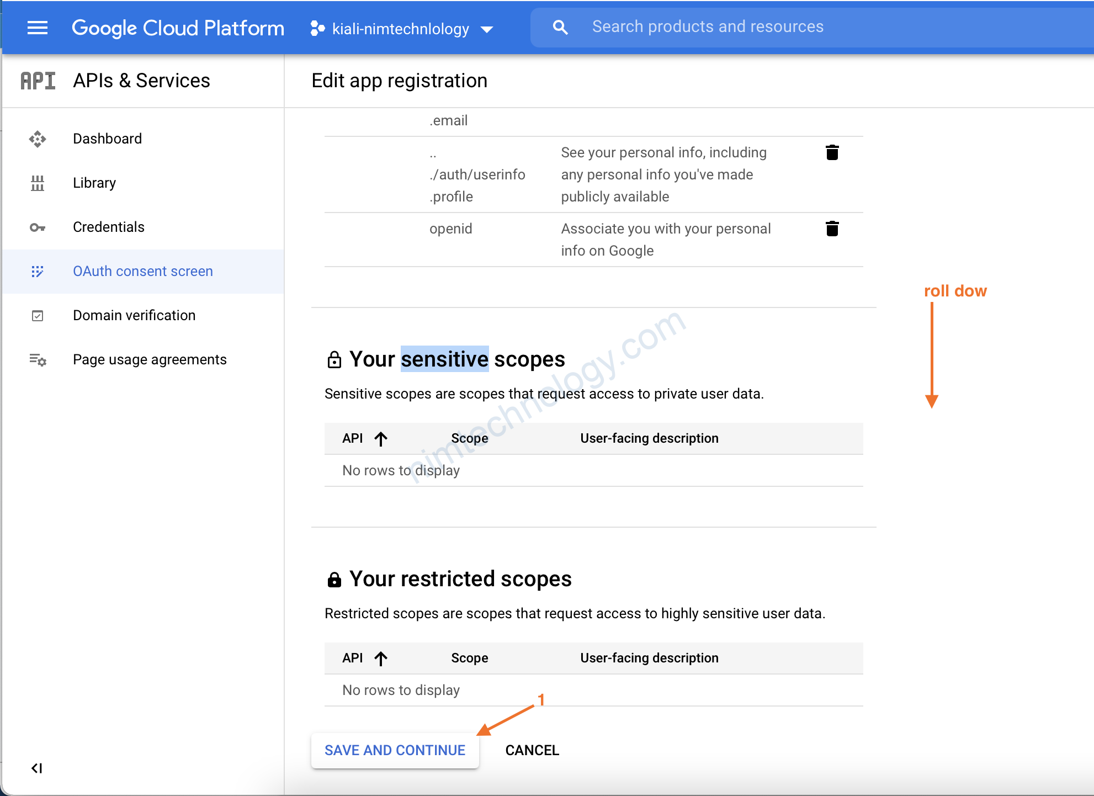Viewport: 1094px width, 796px height.
Task: Click the lock icon beside sensitive scopes
Action: (x=334, y=359)
